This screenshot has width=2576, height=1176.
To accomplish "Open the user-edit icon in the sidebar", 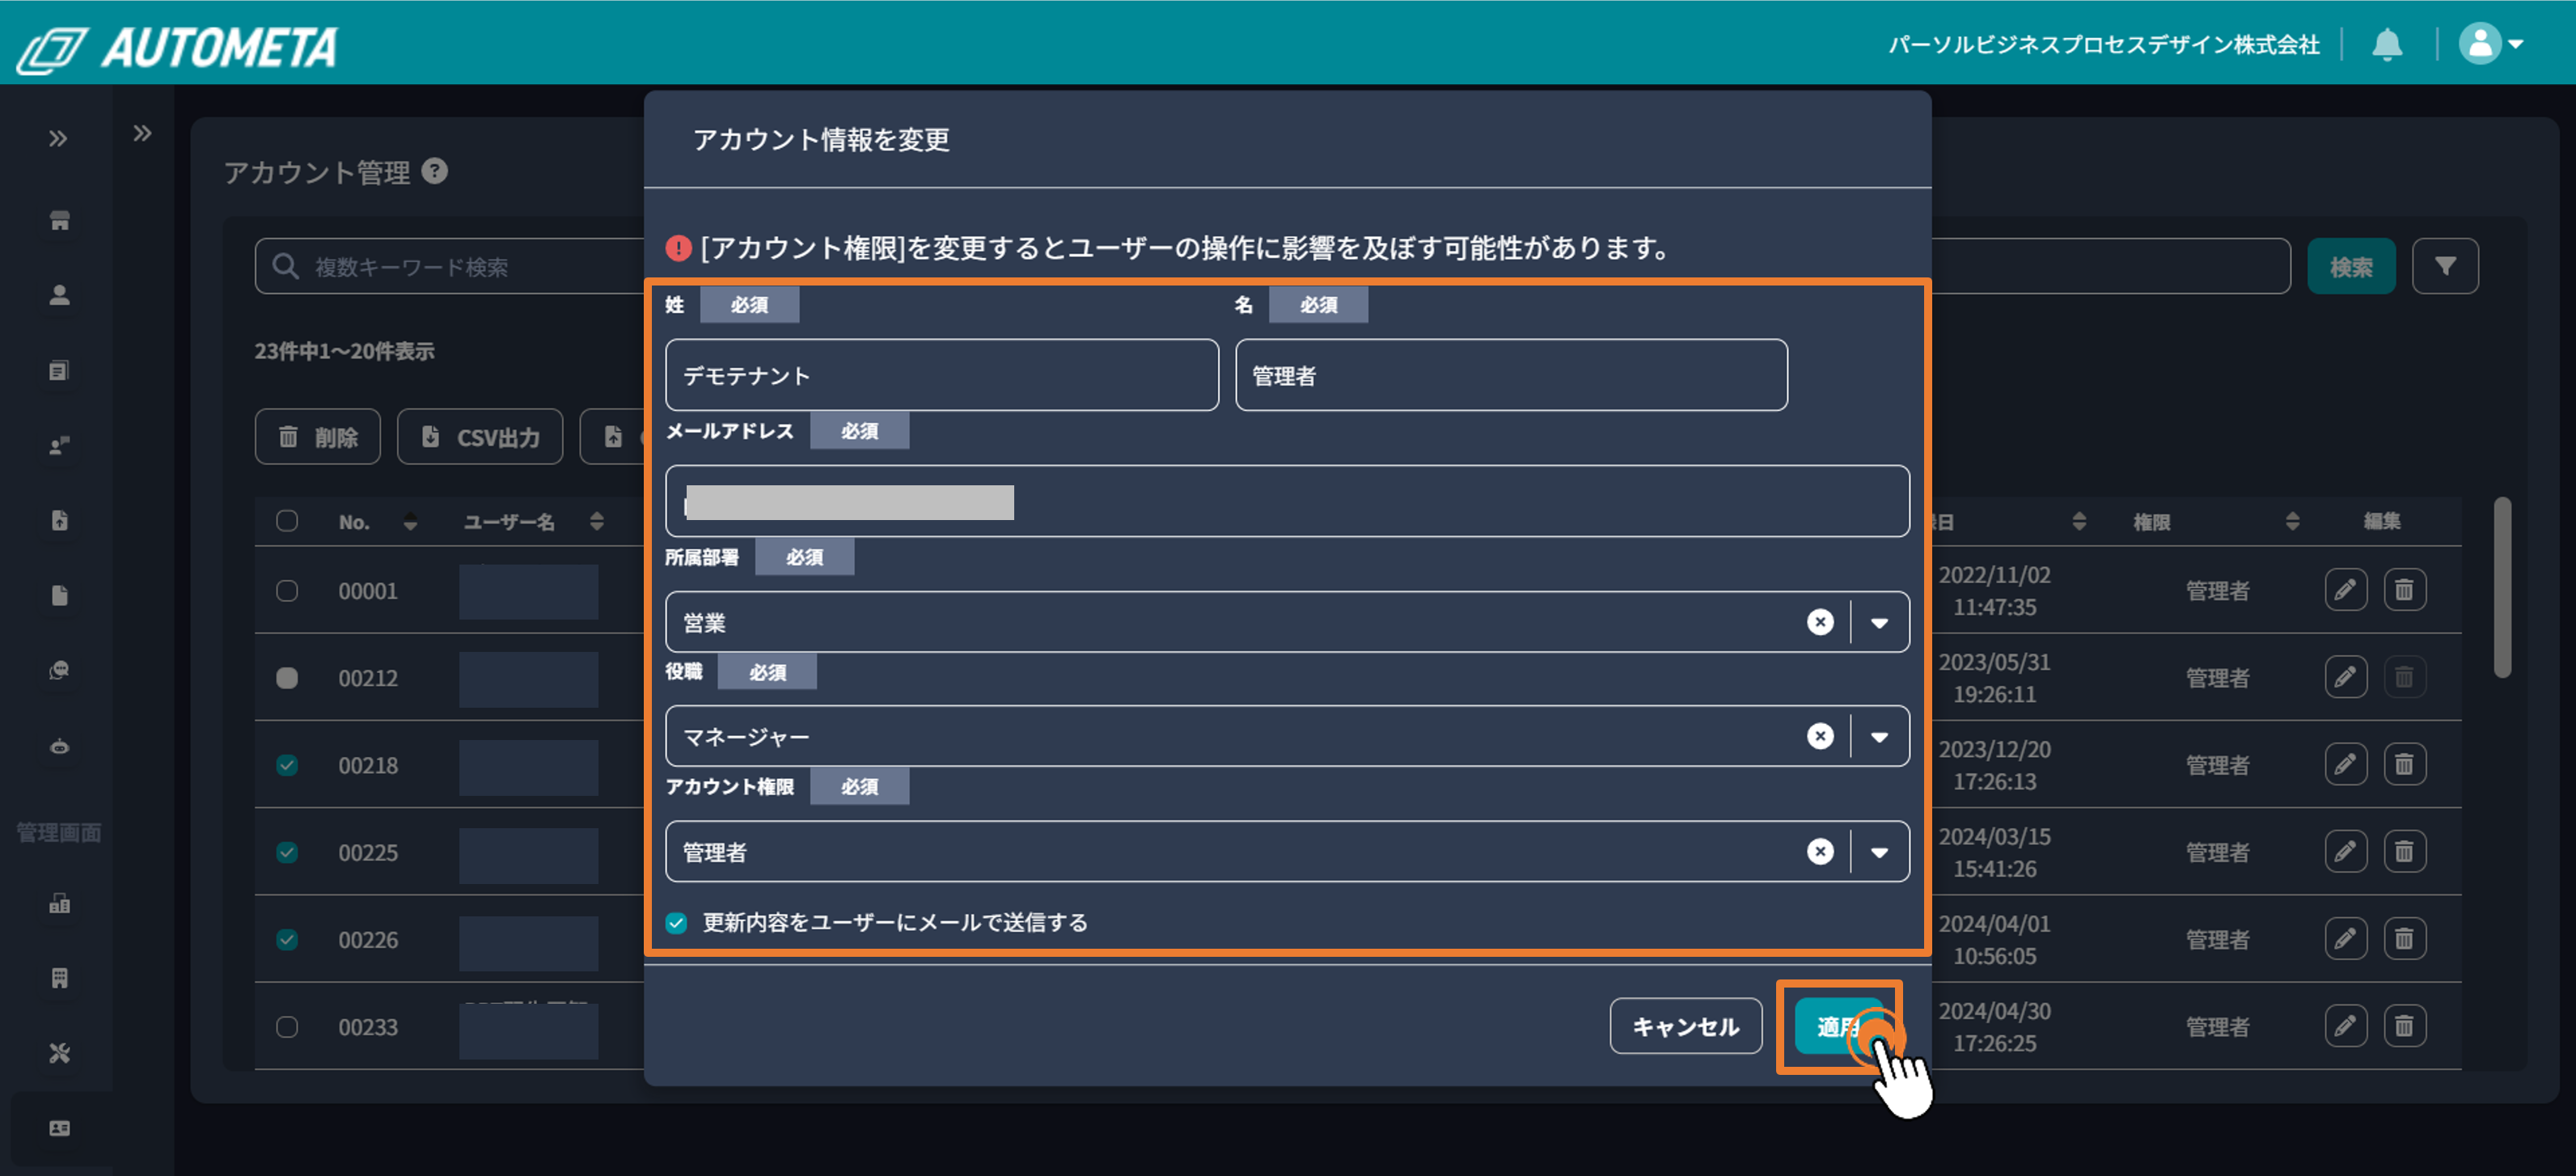I will pyautogui.click(x=59, y=445).
